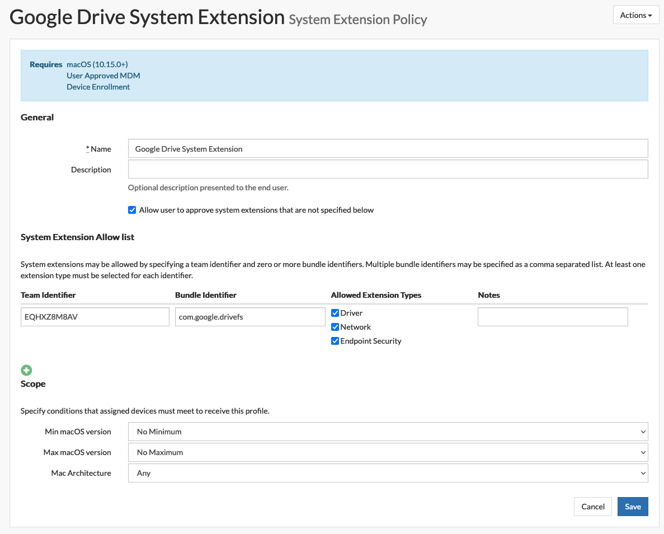664x534 pixels.
Task: Click the macOS (10.15.0+) requirement text
Action: [x=97, y=64]
